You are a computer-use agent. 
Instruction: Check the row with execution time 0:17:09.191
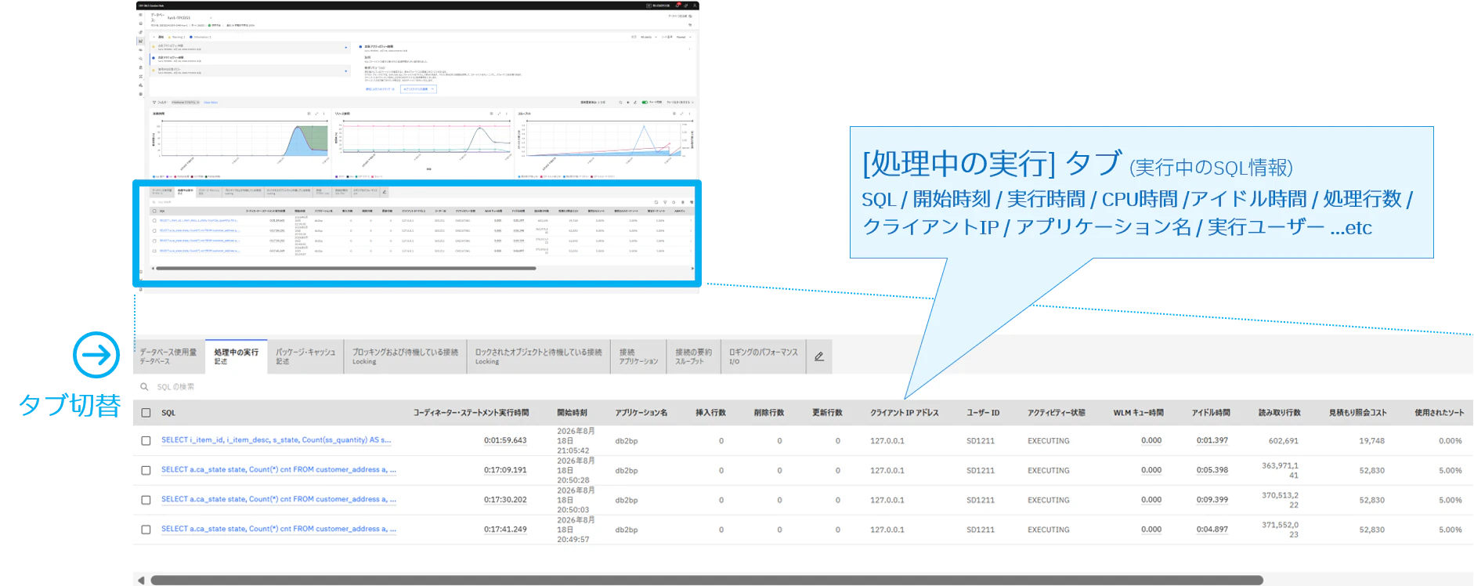tap(146, 471)
